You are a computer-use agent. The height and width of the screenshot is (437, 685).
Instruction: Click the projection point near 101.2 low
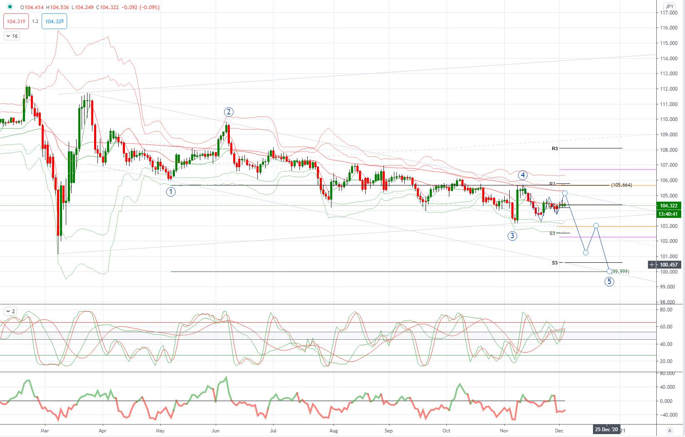click(585, 252)
